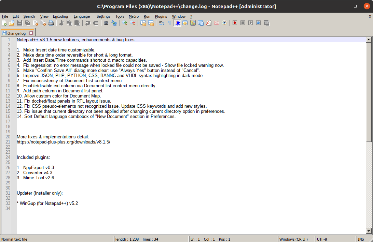
Task: Click text 'Included plugins:'
Action: [33, 157]
